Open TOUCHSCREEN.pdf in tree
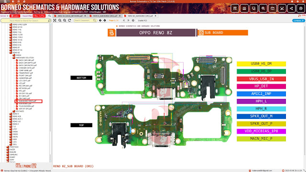This screenshot has width=306, height=172. 25,106
